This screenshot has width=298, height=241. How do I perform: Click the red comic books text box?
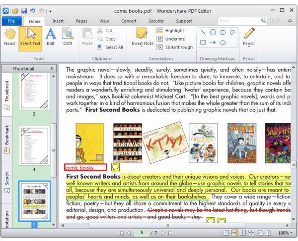[85, 167]
